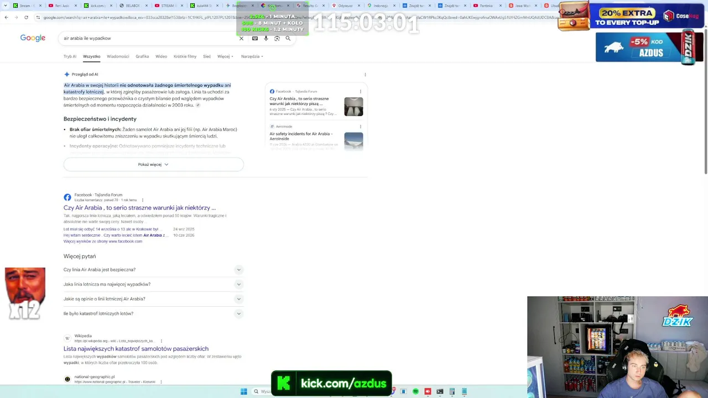Switch to the 'Tryb AI' tab
This screenshot has height=398, width=708.
click(70, 56)
